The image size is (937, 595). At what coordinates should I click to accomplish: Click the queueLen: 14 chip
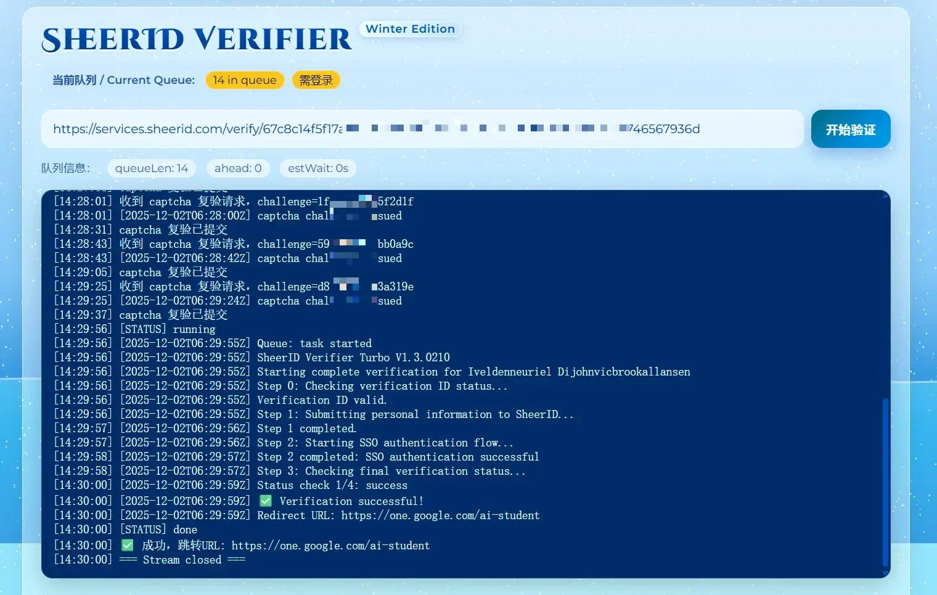(x=152, y=168)
